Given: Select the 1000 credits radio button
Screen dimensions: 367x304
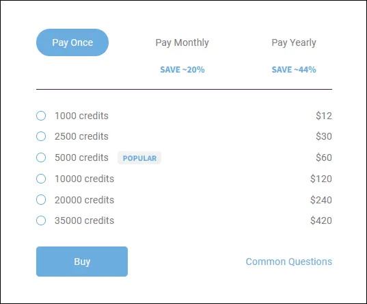Looking at the screenshot, I should point(41,116).
